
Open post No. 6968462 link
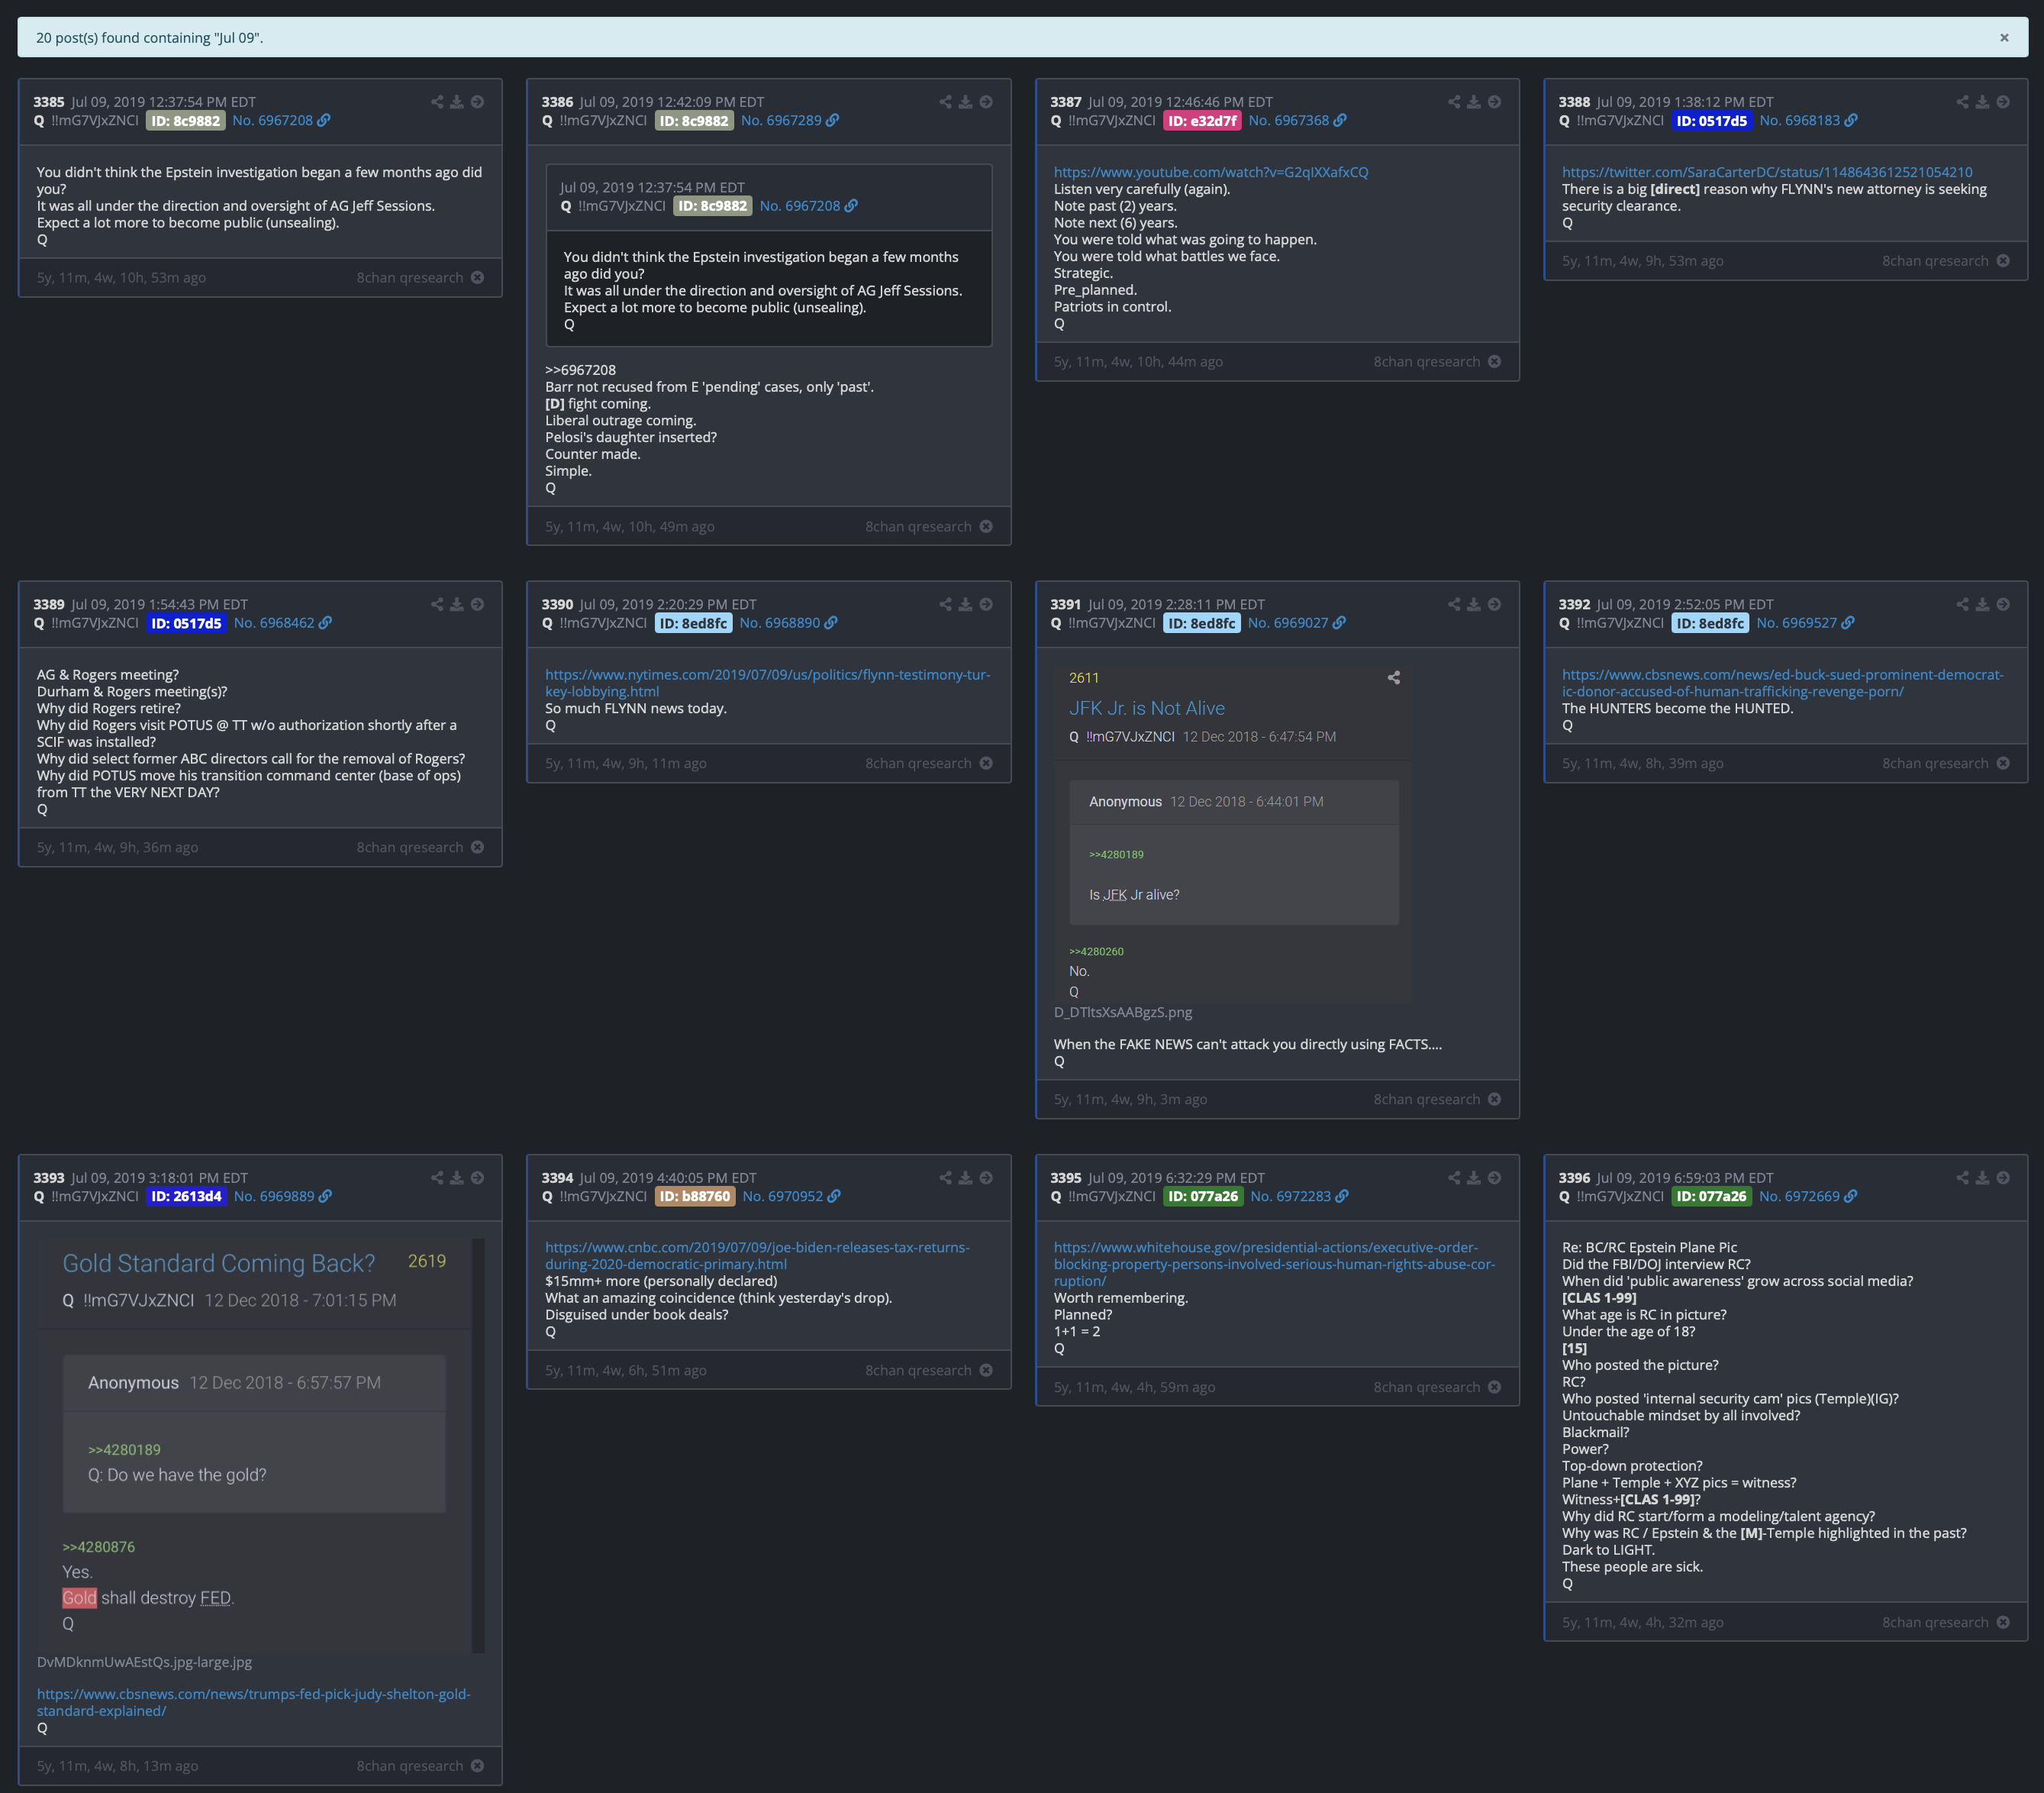click(274, 622)
